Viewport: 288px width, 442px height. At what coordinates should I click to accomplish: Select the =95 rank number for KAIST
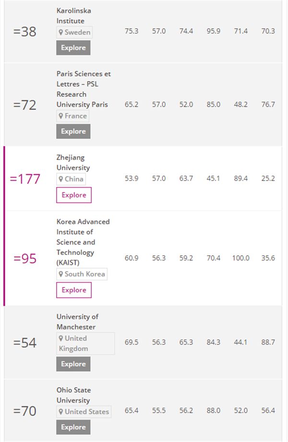pyautogui.click(x=25, y=259)
